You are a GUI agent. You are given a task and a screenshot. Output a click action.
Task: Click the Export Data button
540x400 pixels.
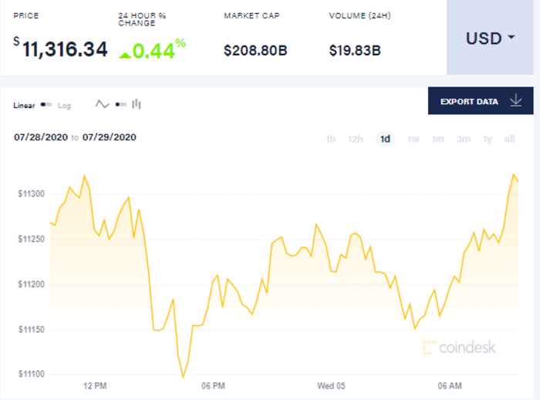pyautogui.click(x=480, y=101)
